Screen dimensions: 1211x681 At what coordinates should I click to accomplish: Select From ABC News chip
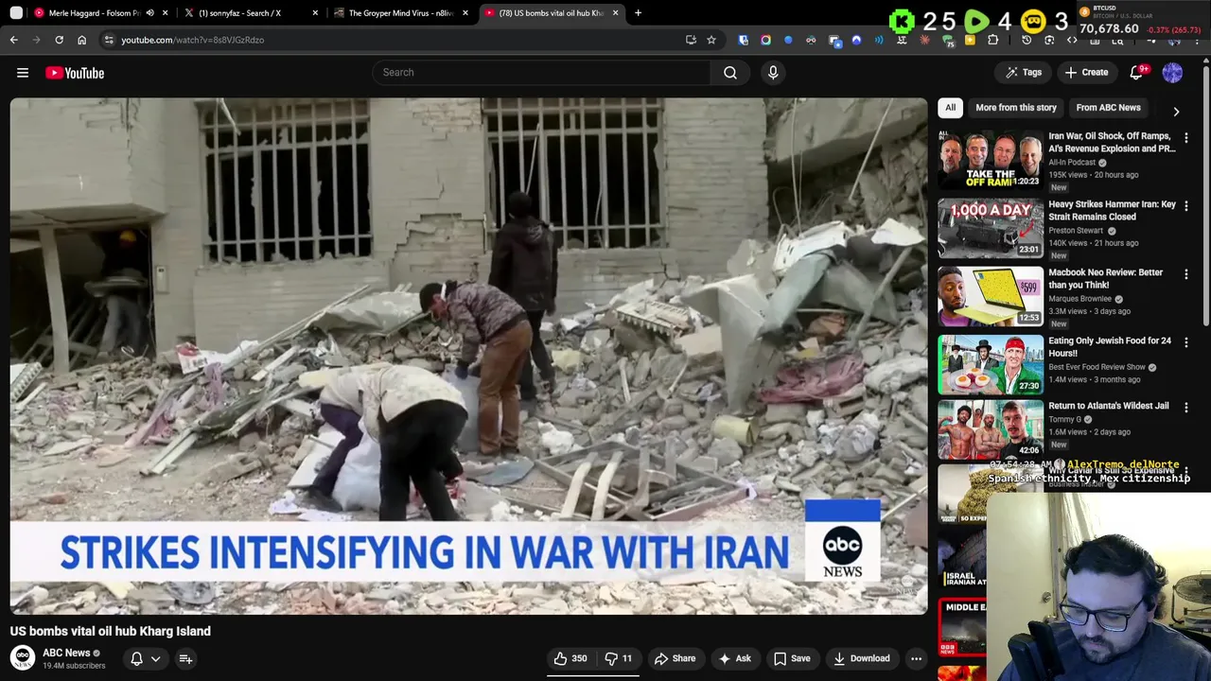pyautogui.click(x=1108, y=108)
